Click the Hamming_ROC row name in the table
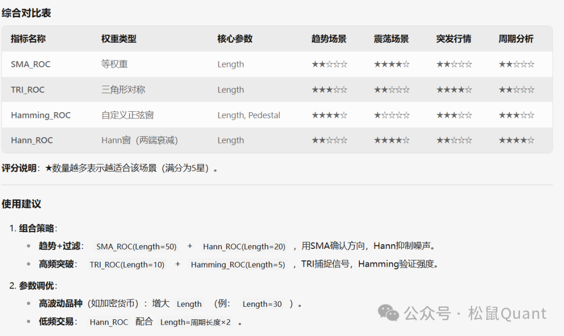564x336 pixels. coord(41,115)
